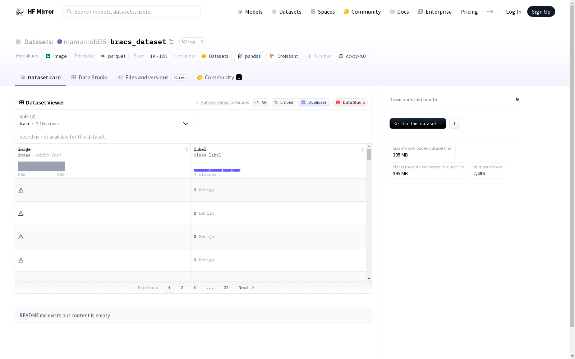Click the Datasets library tag

tap(215, 56)
